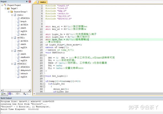Select oled.h under oled.c
The height and width of the screenshot is (114, 163).
(x=23, y=54)
